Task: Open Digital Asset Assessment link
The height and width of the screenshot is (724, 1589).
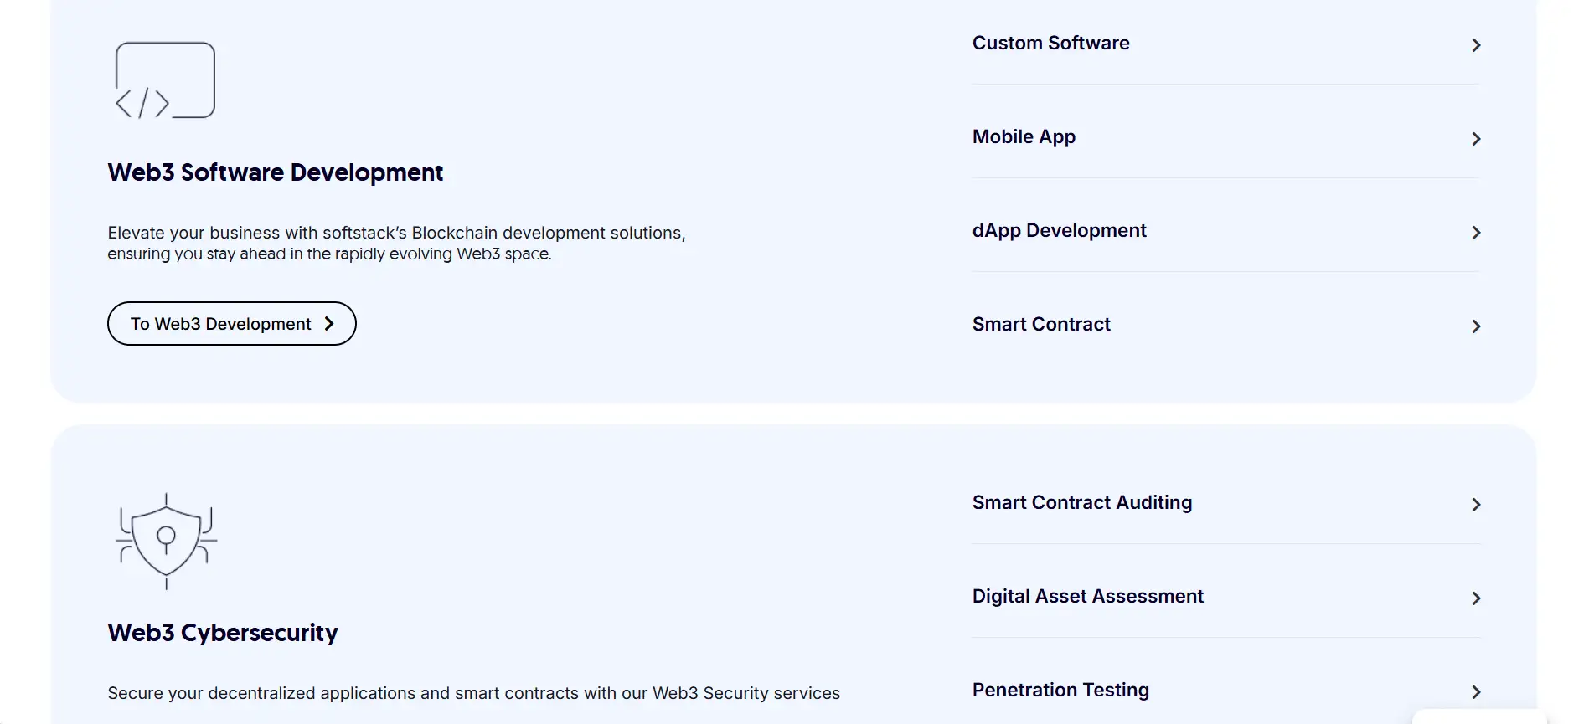Action: 1087,597
